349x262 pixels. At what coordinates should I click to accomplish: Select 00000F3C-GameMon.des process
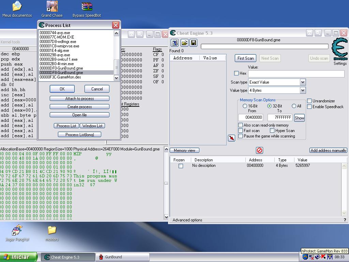(76, 77)
